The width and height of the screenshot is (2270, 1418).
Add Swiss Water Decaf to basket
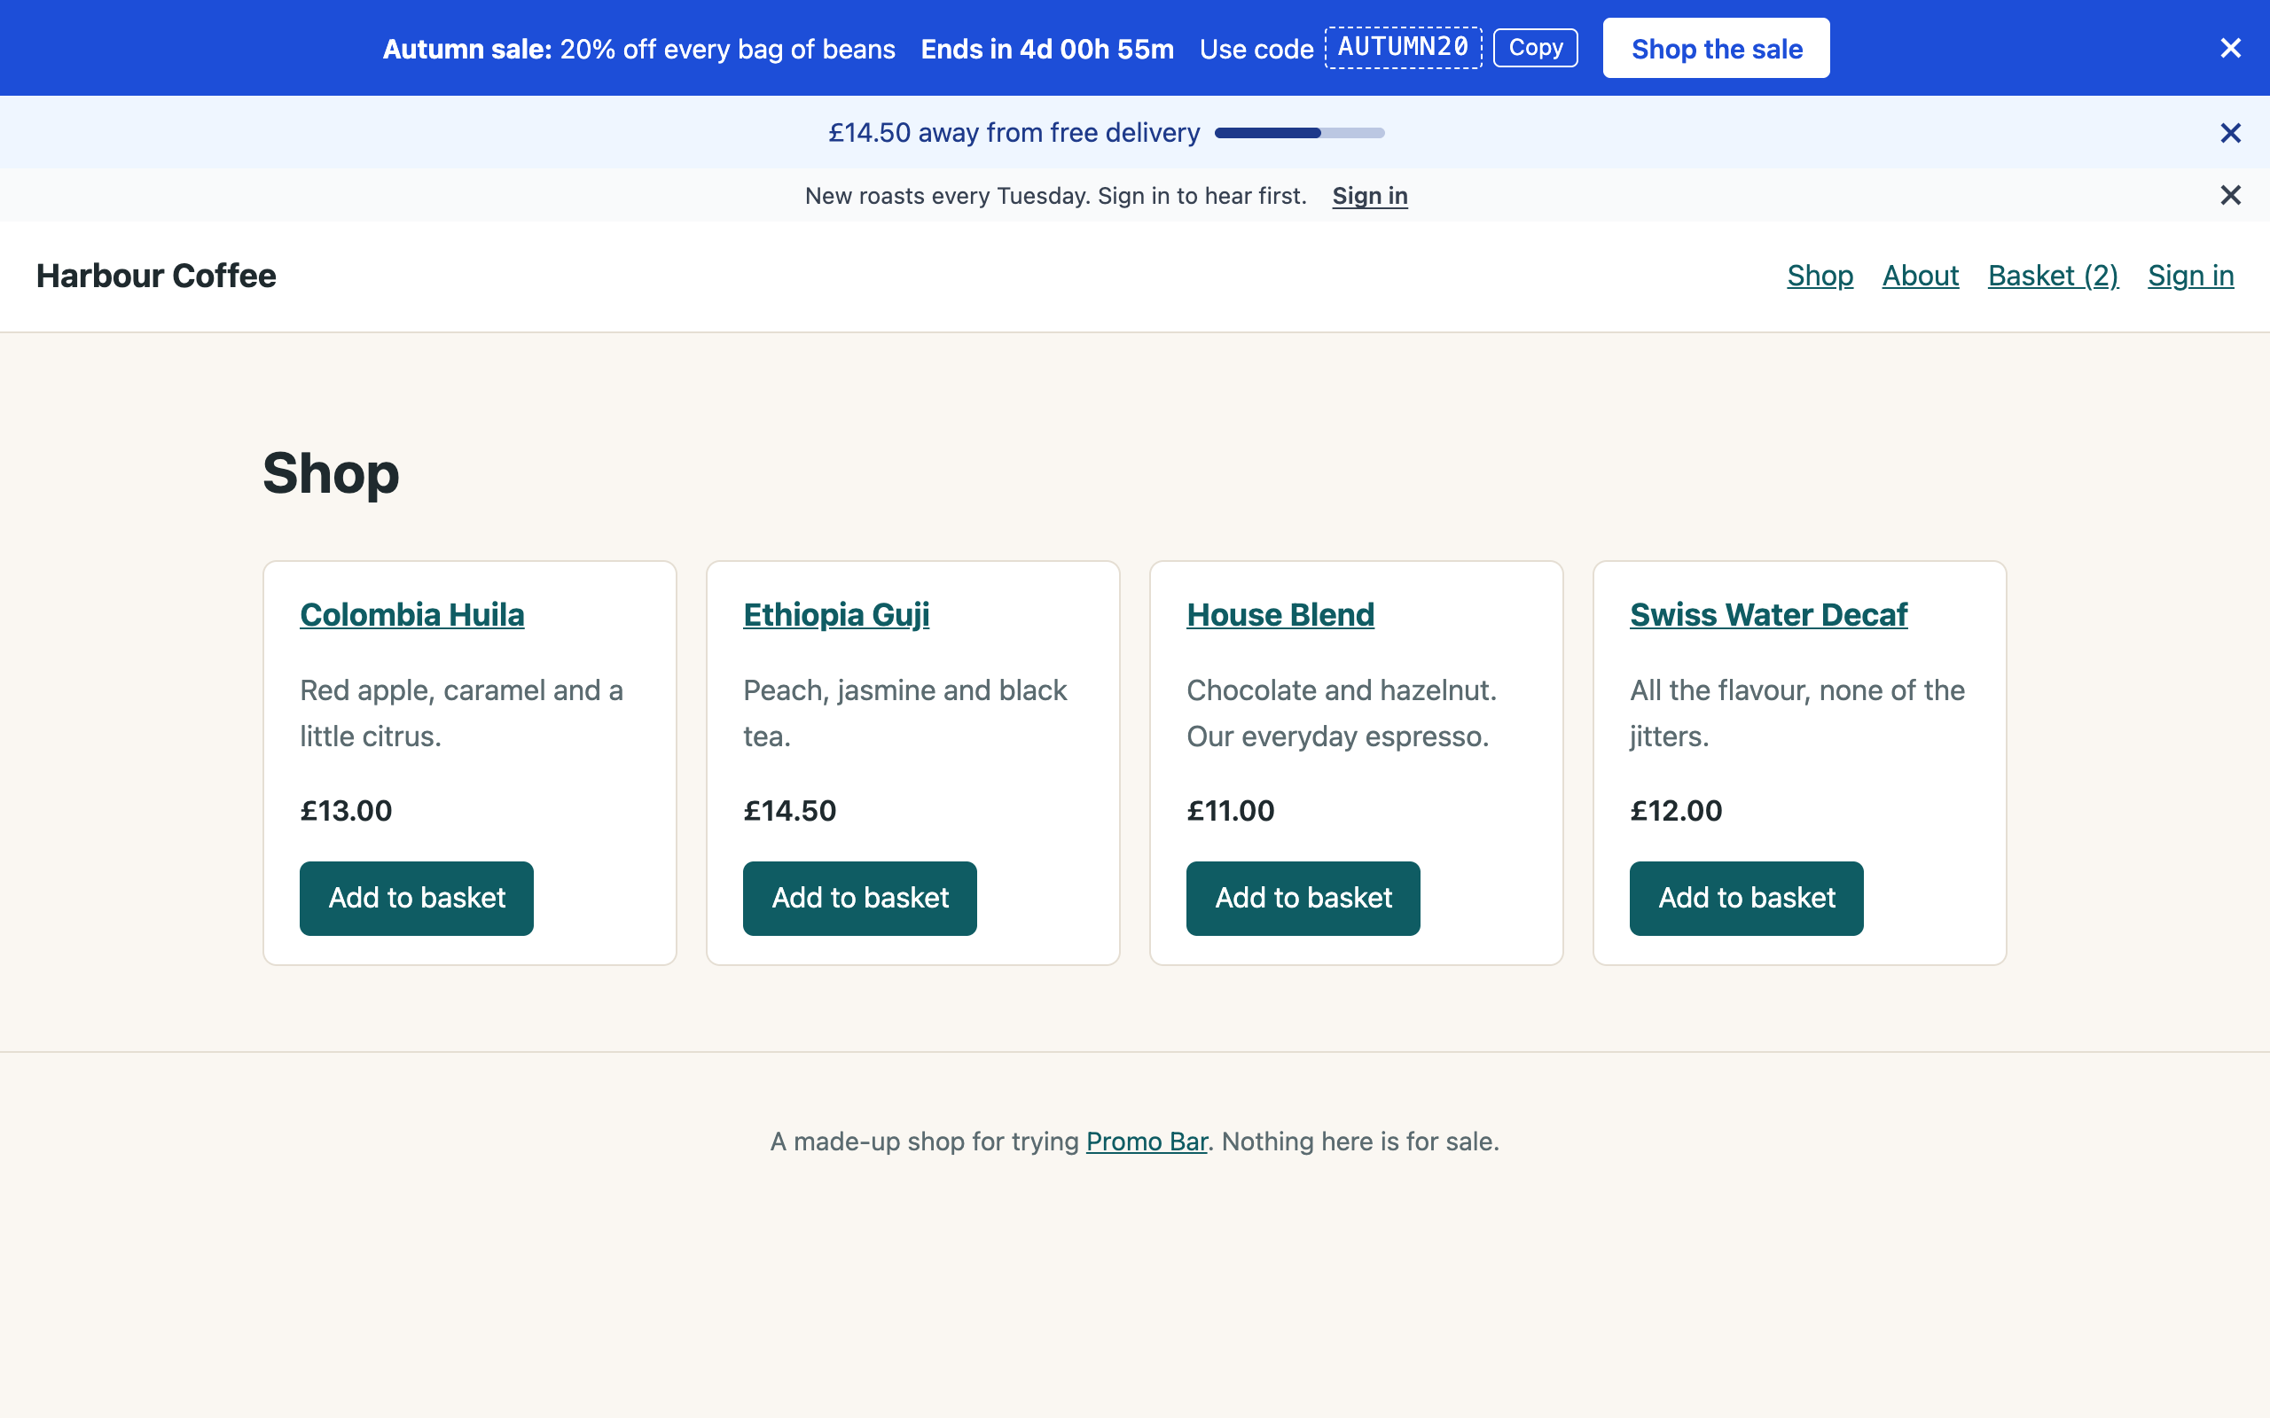coord(1746,899)
